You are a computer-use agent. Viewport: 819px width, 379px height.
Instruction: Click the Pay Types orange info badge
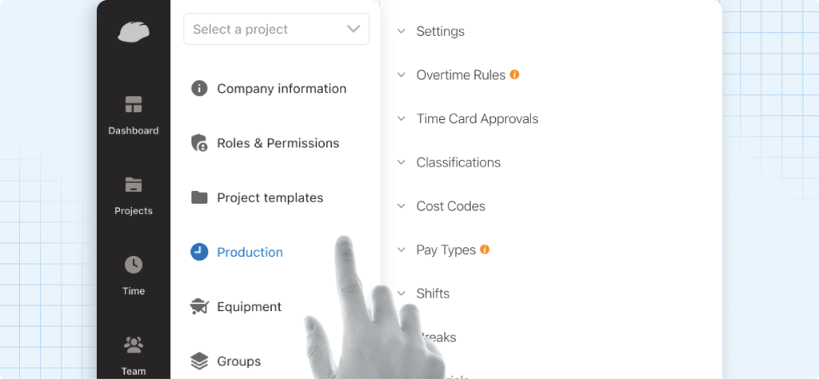point(485,249)
